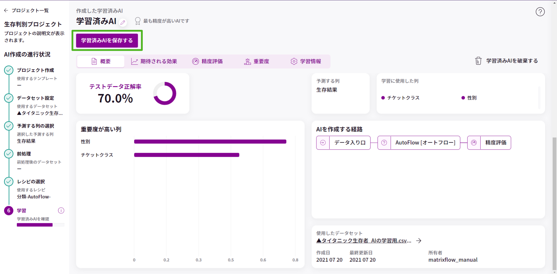Click the データセット設定 completed check icon
This screenshot has height=274, width=557.
pos(9,98)
